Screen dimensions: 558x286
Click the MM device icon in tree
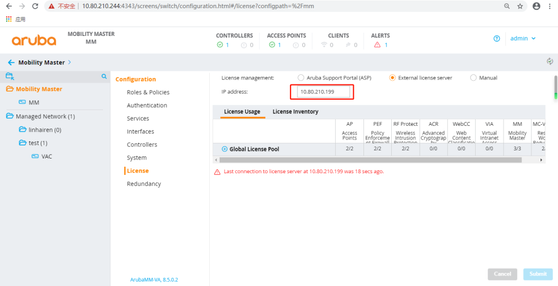[x=22, y=102]
